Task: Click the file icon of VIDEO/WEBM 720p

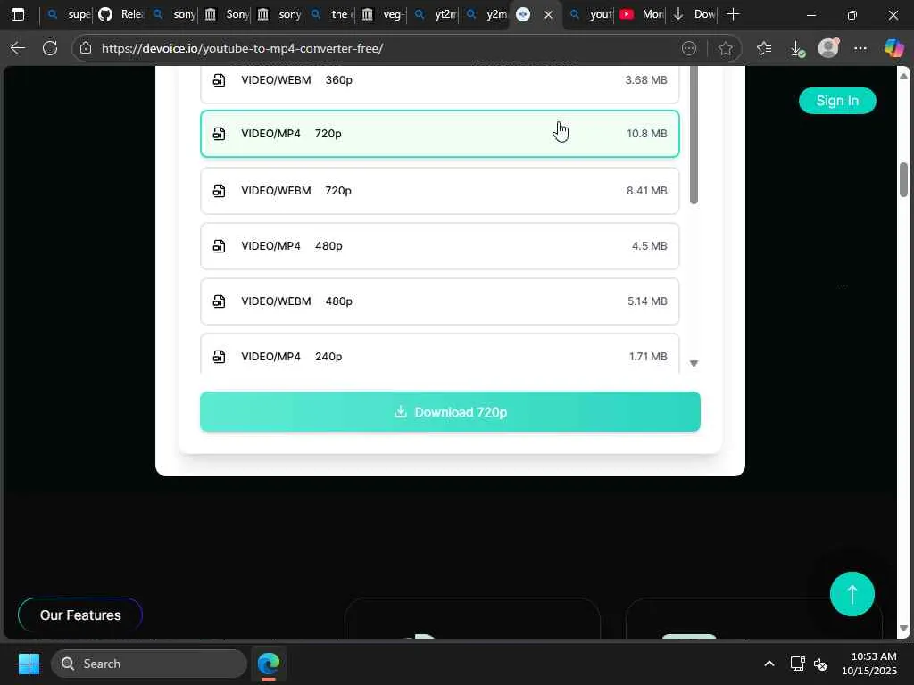Action: pos(220,191)
